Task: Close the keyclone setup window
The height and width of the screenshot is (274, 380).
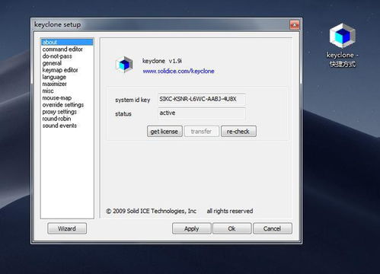Action: pos(295,25)
